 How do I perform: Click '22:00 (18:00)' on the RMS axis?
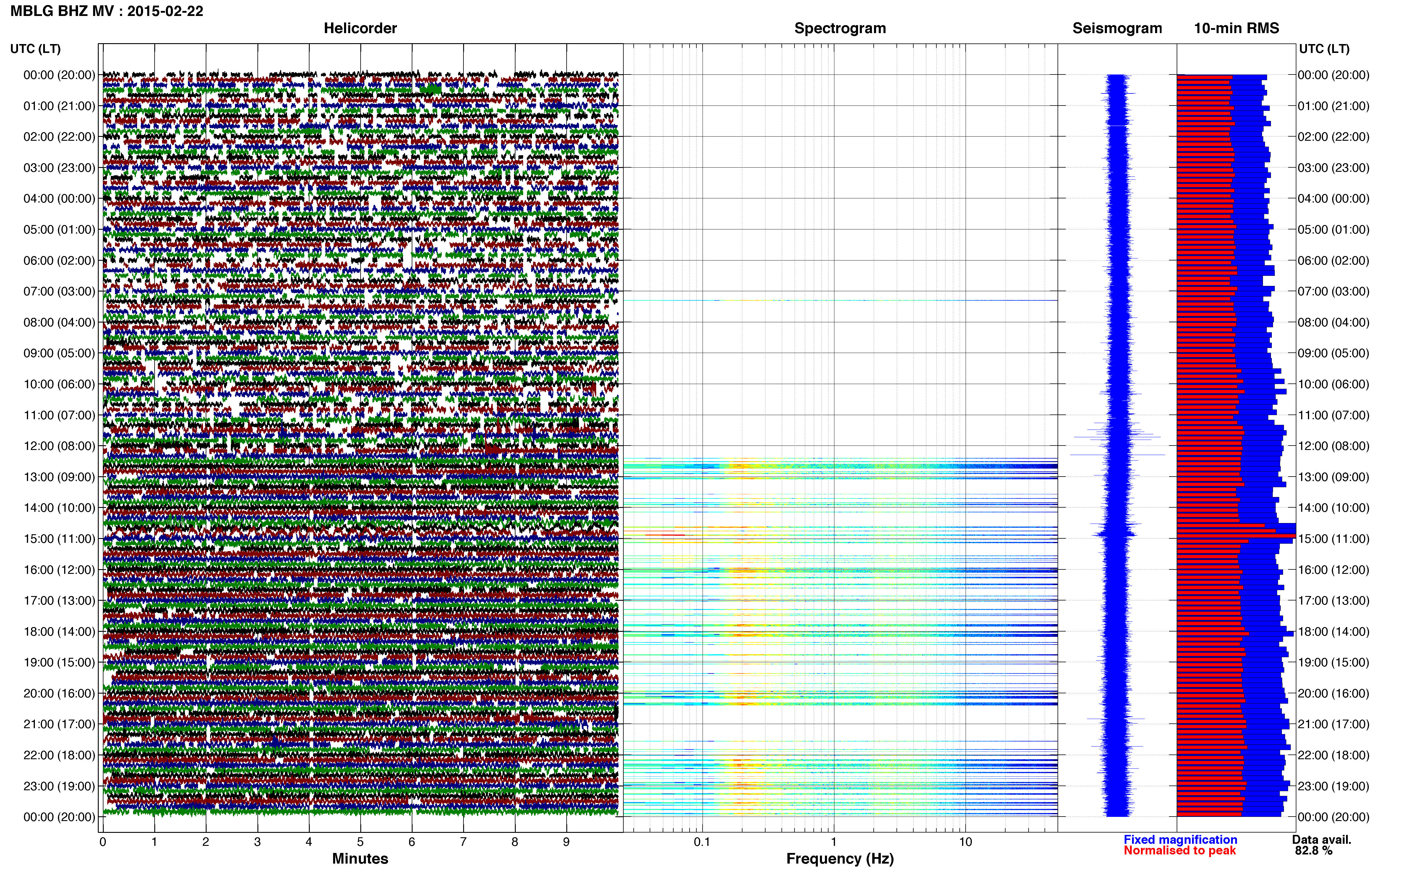[x=1333, y=755]
